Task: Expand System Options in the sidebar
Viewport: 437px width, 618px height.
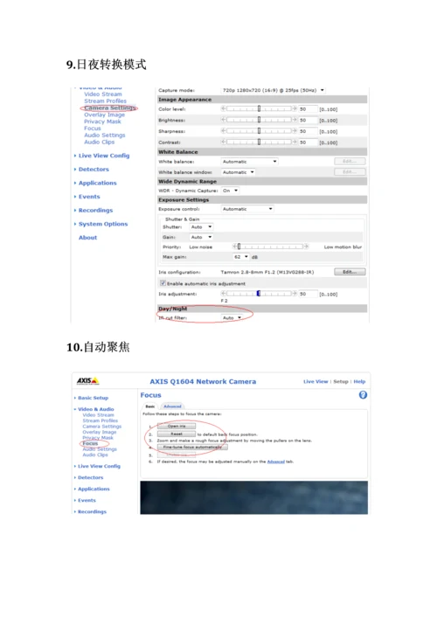Action: [103, 224]
